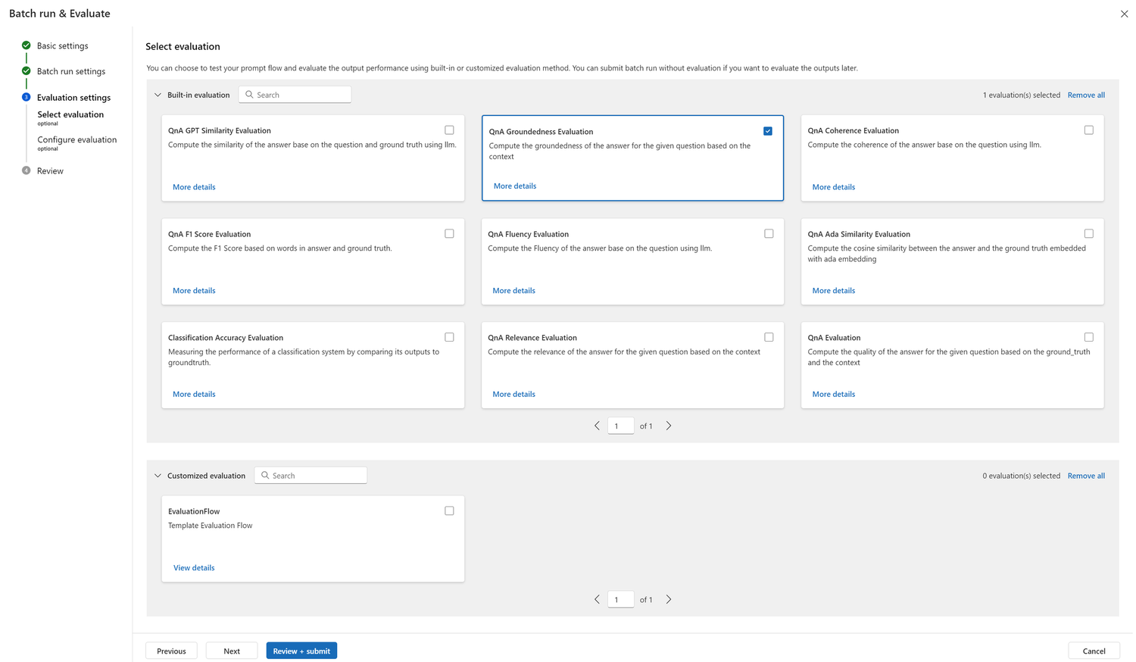Click the step 3 circle for Evaluation settings
Screen dimensions: 1136x662
point(25,97)
